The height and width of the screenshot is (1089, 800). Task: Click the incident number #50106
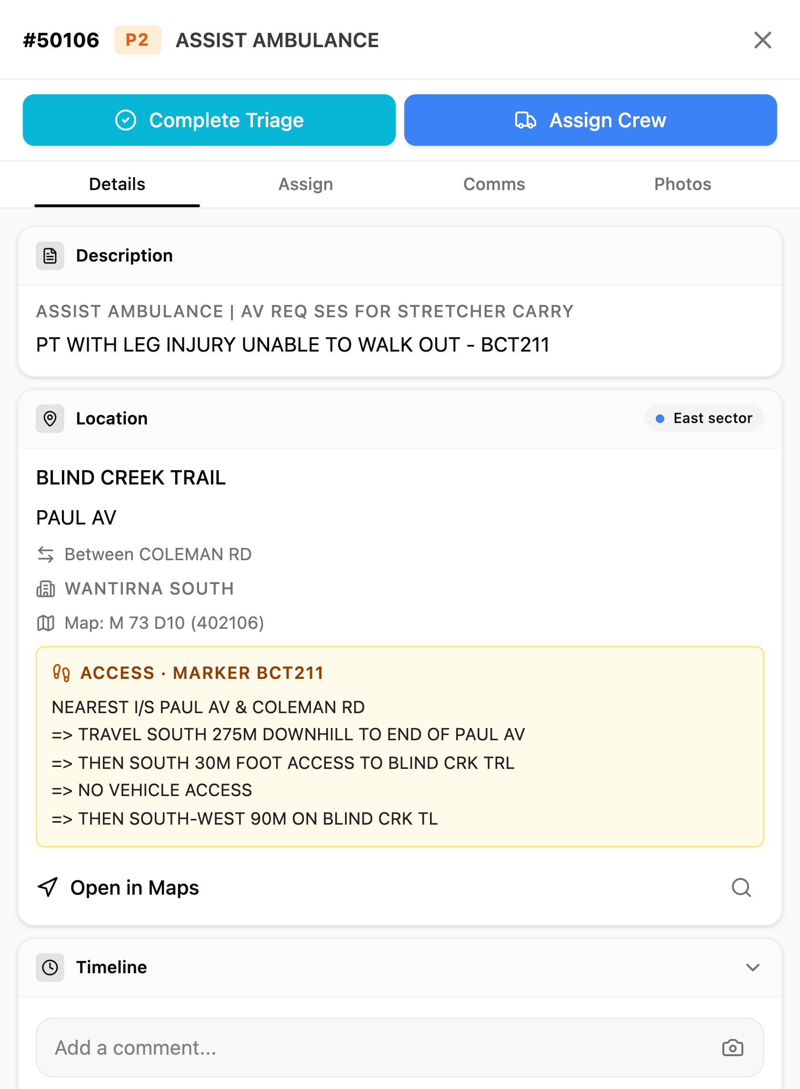[x=61, y=40]
